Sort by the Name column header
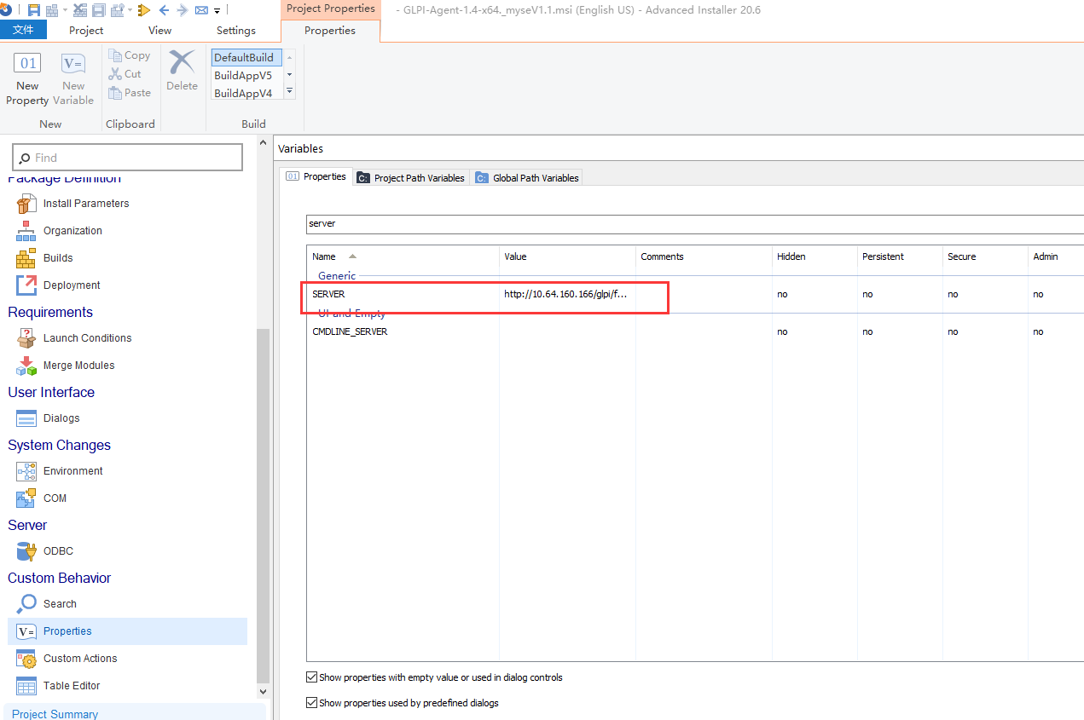 403,256
